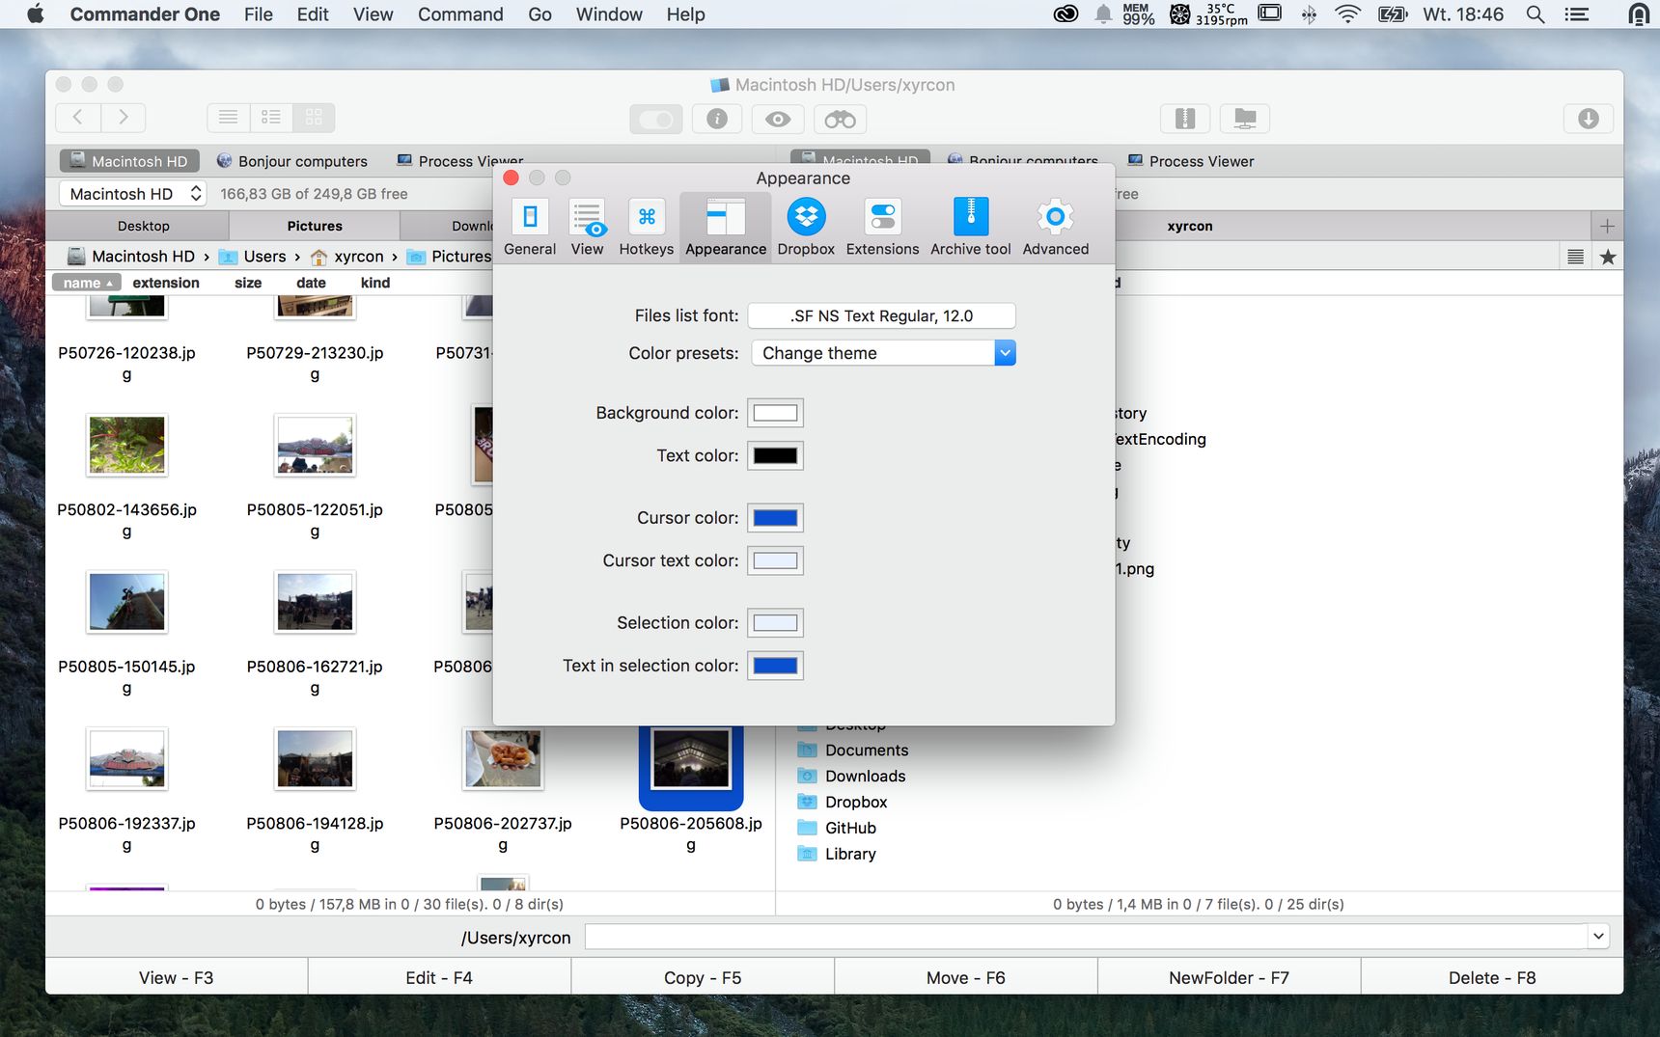Select the P50806-202737.jpg thumbnail
This screenshot has height=1037, width=1660.
503,758
